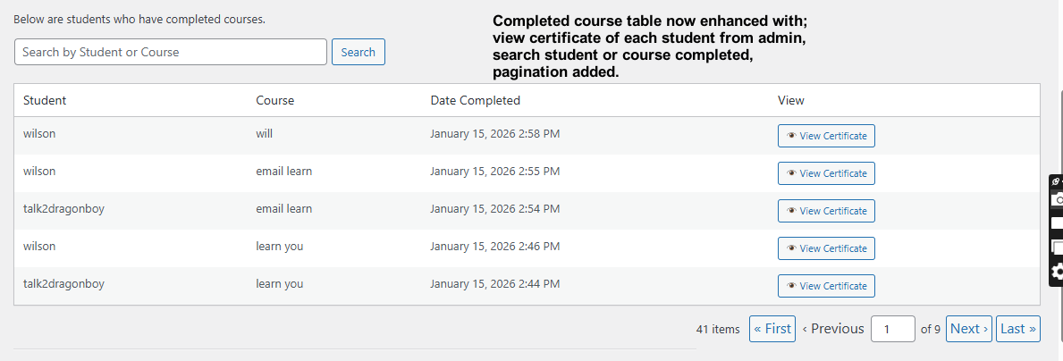Click the eye icon in wilson's will certificate button
Image resolution: width=1063 pixels, height=361 pixels.
click(791, 136)
